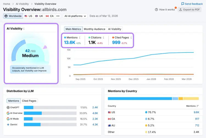Select the Worldwide region tab
This screenshot has width=206, height=138.
(x=13, y=16)
